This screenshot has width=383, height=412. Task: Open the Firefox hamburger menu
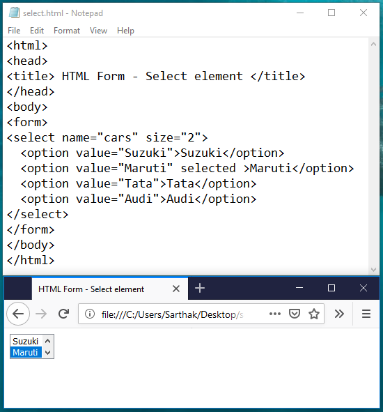pos(366,314)
